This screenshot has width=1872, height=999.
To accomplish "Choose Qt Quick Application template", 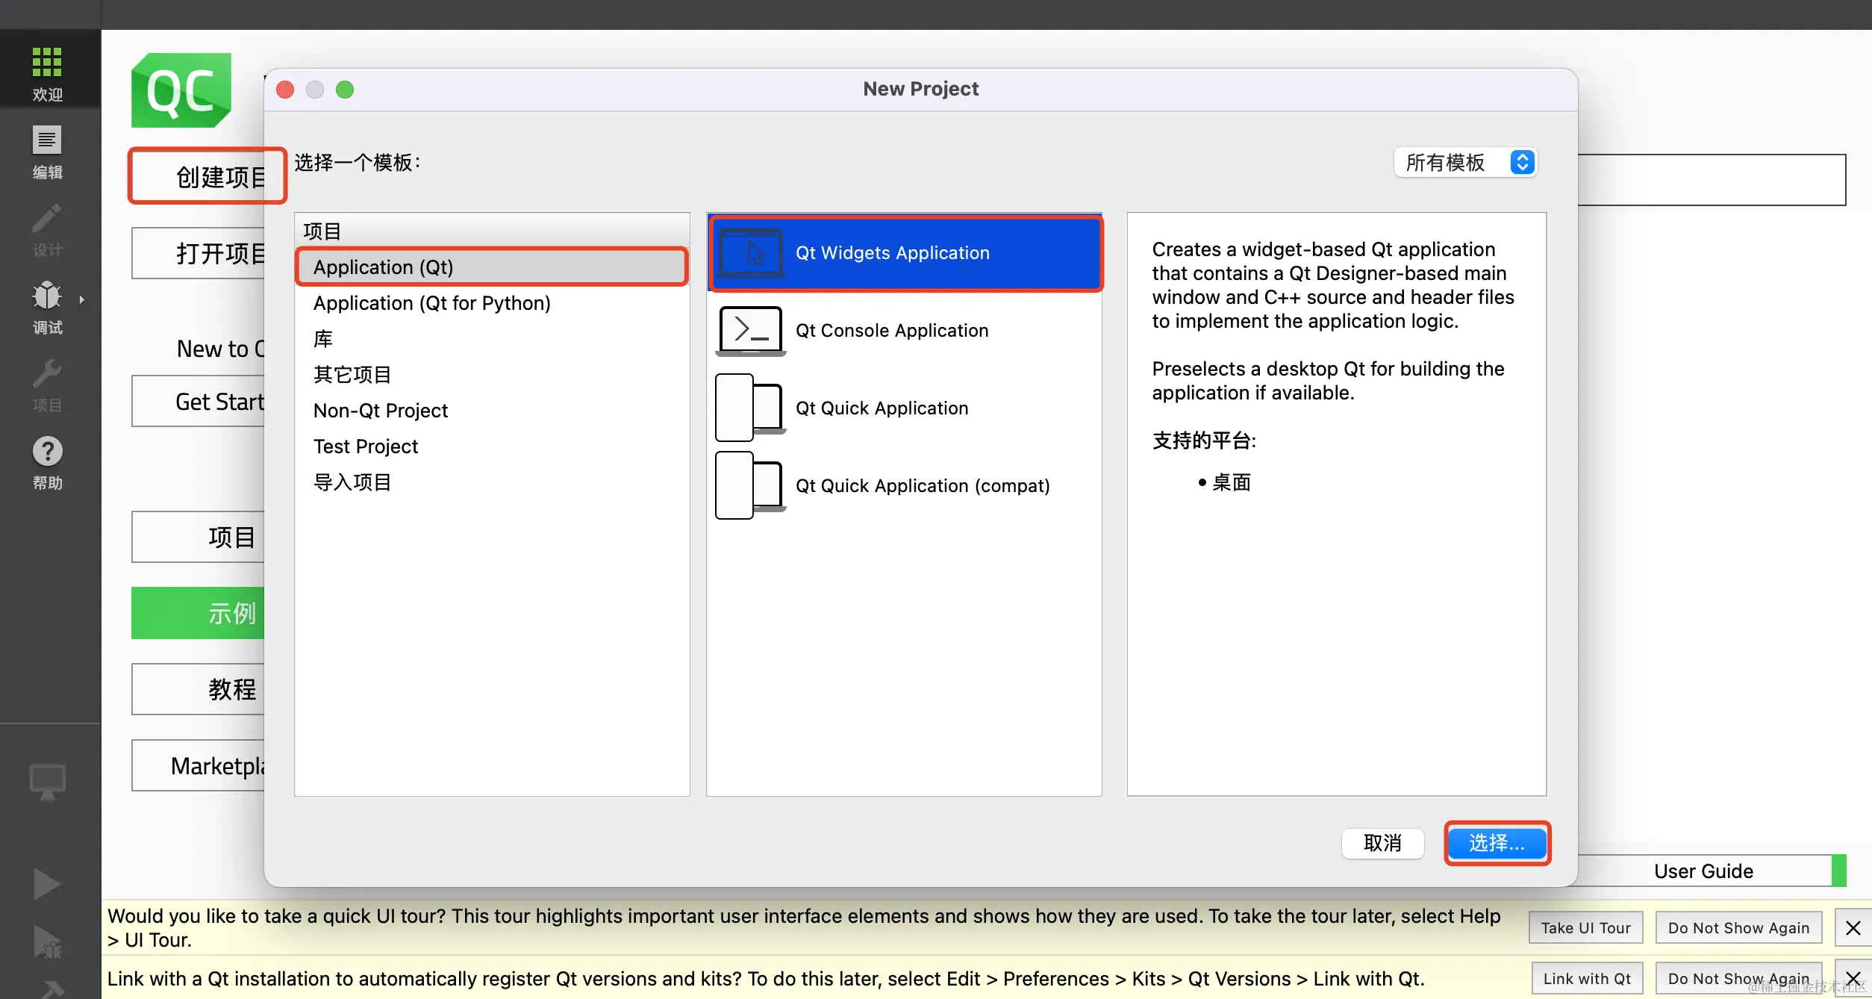I will click(904, 408).
